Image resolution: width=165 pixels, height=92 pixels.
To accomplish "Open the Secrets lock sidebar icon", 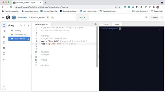I will tap(4, 42).
